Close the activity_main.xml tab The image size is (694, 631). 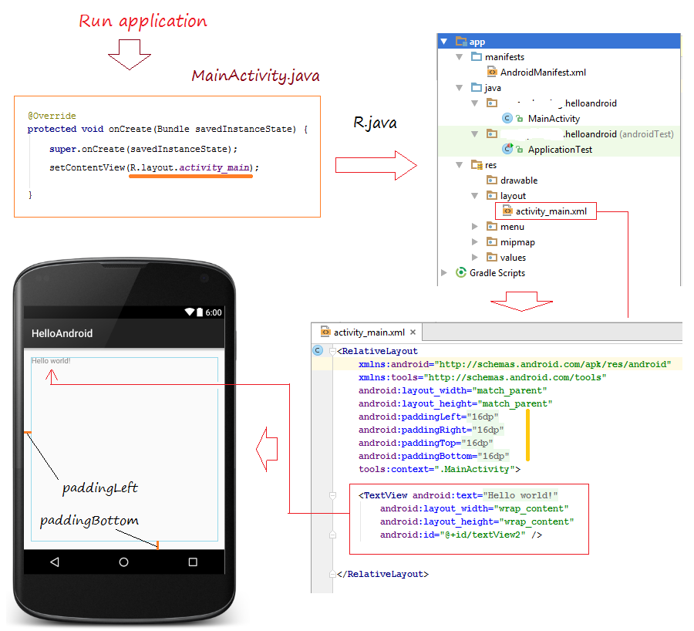click(413, 332)
